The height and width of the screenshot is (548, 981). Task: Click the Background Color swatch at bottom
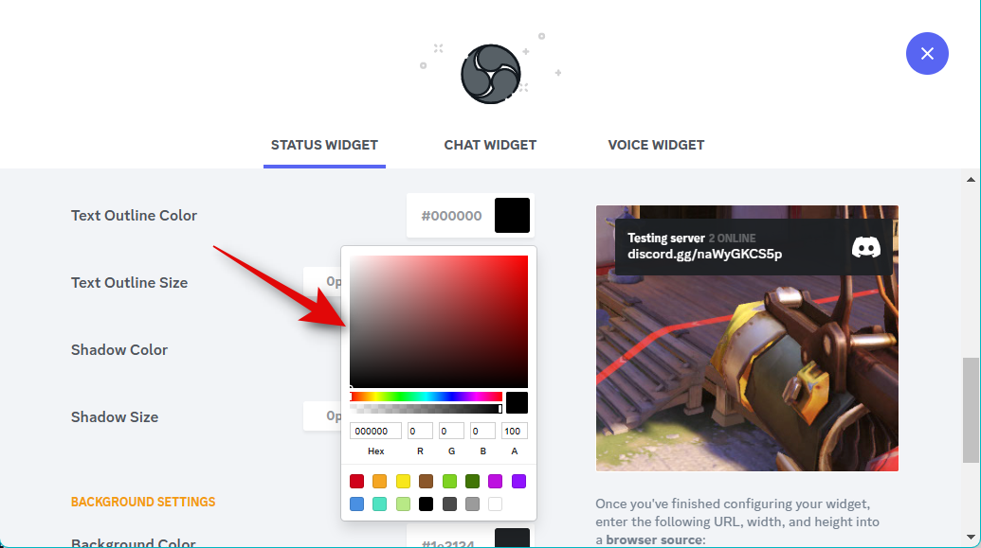coord(513,538)
